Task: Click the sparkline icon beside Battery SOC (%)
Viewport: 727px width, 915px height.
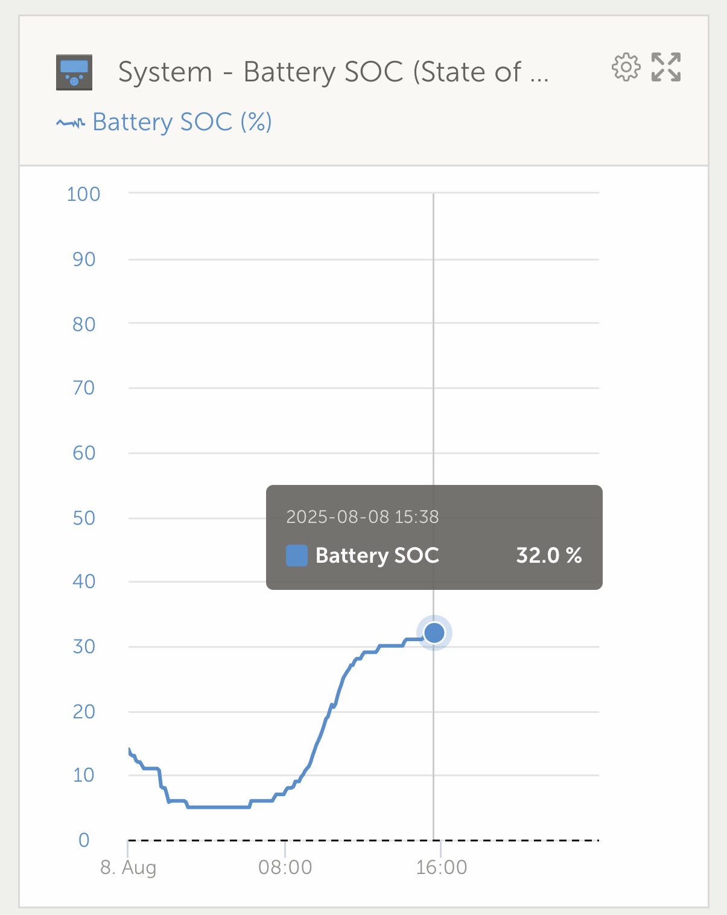Action: coord(70,123)
